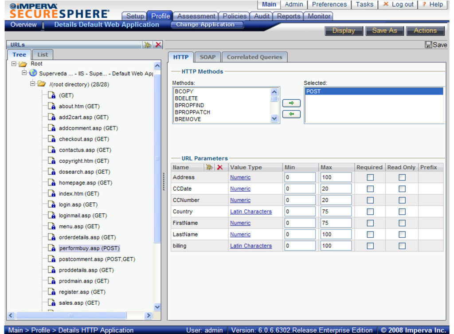Viewport: 454px width, 334px height.
Task: Click the Min field for CCDate
Action: pos(300,189)
